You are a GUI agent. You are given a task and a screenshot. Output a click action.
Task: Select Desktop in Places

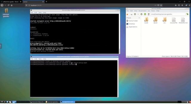[131, 24]
